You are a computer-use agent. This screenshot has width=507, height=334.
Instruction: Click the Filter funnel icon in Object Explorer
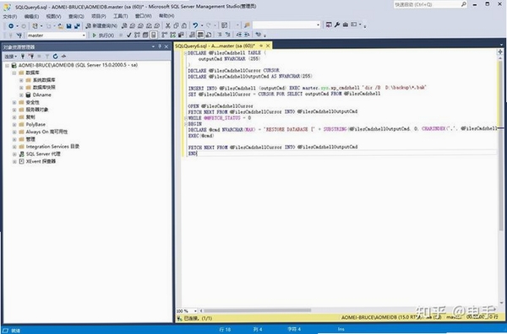(47, 57)
